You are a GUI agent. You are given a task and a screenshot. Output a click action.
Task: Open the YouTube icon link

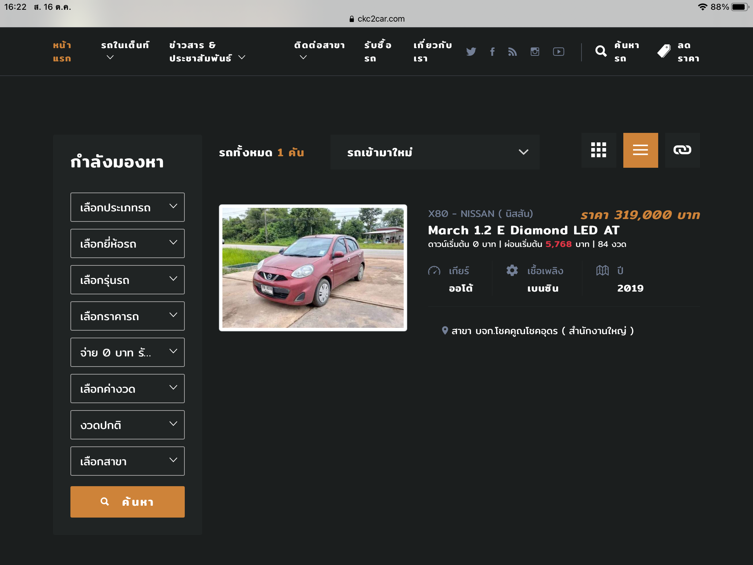pyautogui.click(x=558, y=52)
